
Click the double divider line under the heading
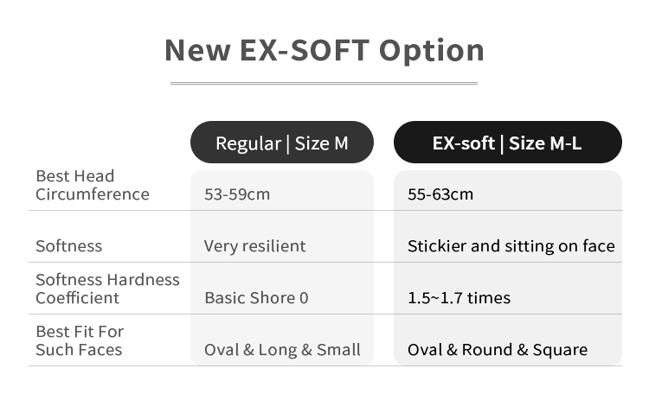click(x=324, y=83)
